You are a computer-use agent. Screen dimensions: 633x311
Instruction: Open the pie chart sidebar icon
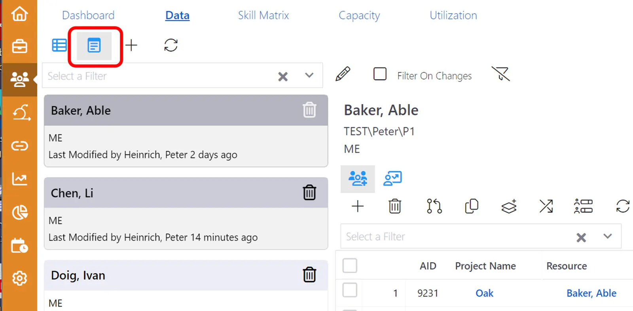[20, 212]
